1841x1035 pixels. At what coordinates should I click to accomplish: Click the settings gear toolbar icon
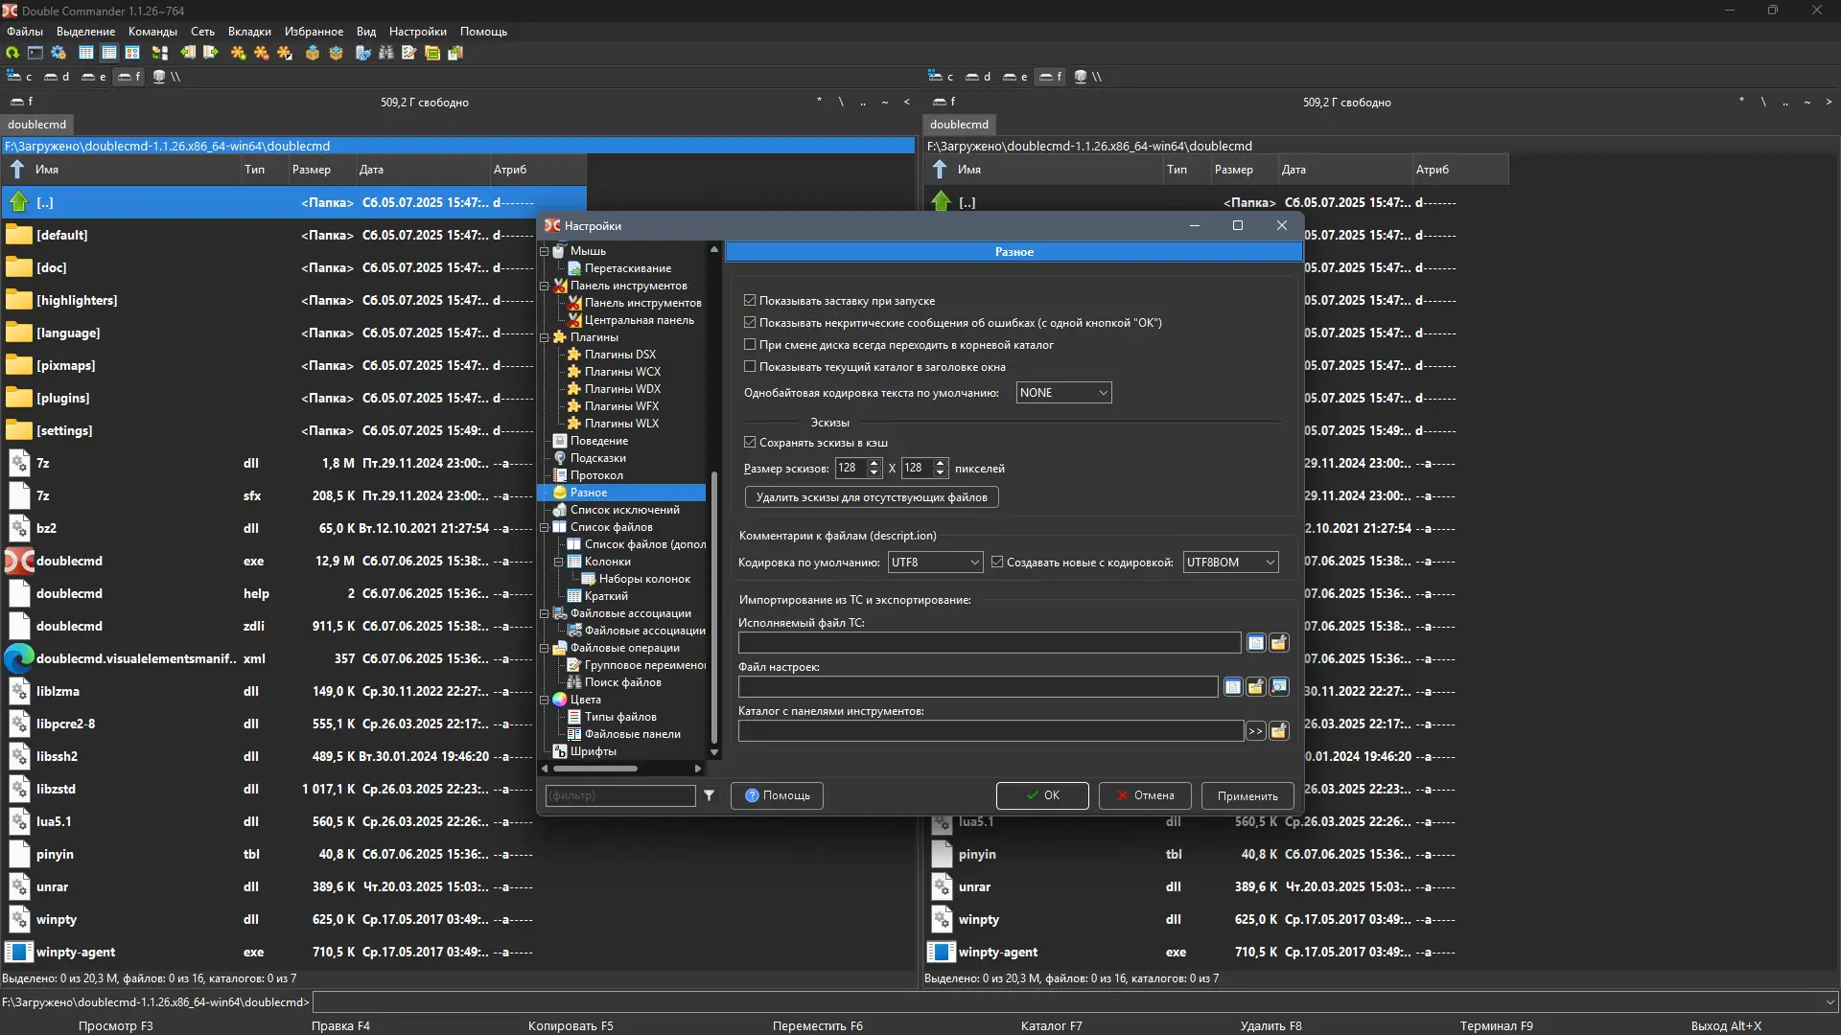[x=58, y=53]
